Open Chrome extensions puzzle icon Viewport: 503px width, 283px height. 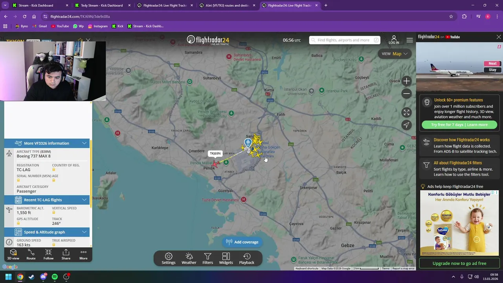click(x=464, y=17)
